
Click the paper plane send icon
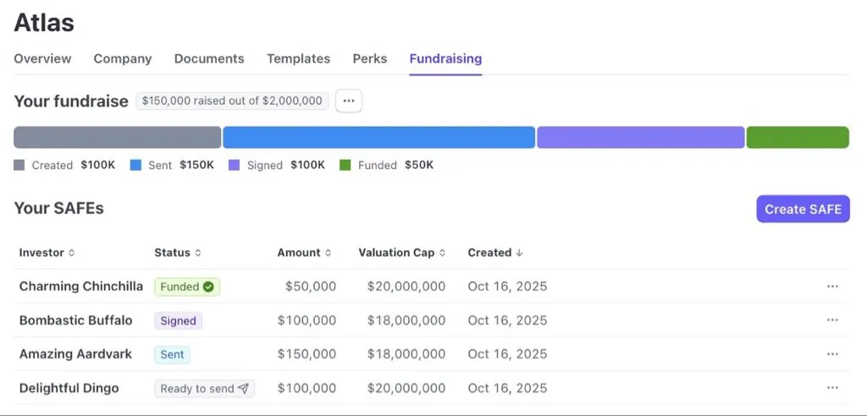(x=243, y=389)
